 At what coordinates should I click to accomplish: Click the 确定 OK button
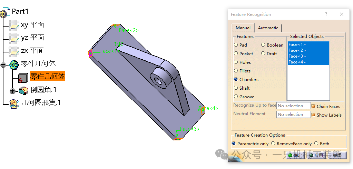[x=295, y=155]
